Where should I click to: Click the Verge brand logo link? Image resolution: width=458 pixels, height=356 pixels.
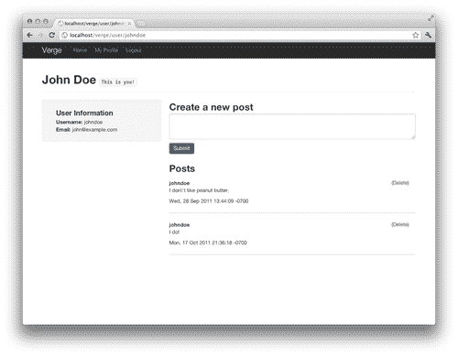51,50
